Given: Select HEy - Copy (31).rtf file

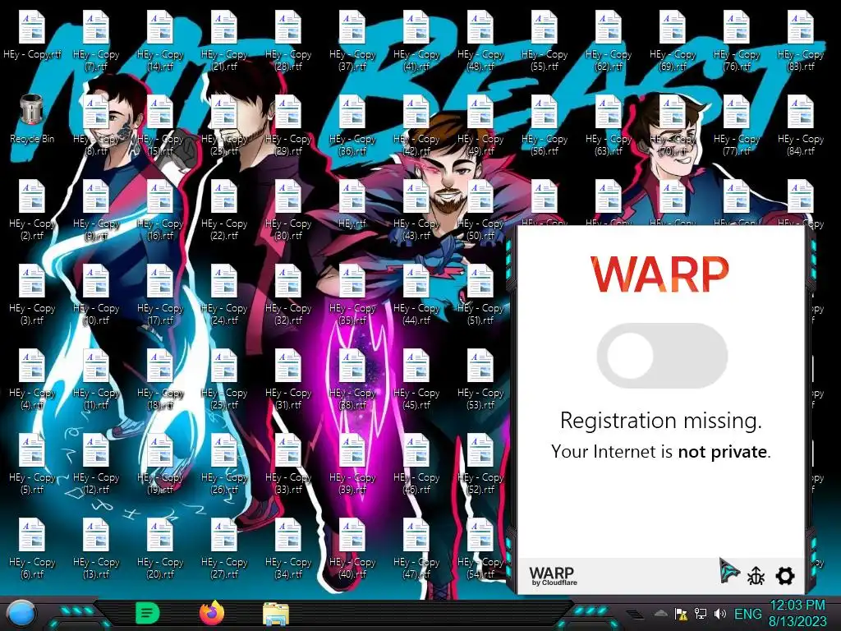Looking at the screenshot, I should point(288,379).
